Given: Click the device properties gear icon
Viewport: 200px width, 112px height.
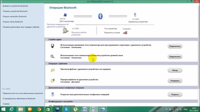Looking at the screenshot, I should pyautogui.click(x=66, y=30).
